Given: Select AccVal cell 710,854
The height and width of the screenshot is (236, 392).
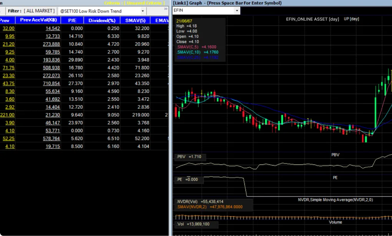Looking at the screenshot, I should [x=51, y=84].
